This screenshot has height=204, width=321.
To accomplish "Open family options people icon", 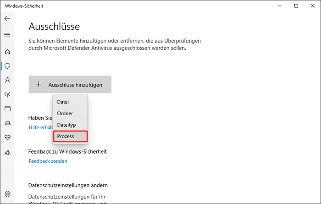I will pyautogui.click(x=7, y=152).
